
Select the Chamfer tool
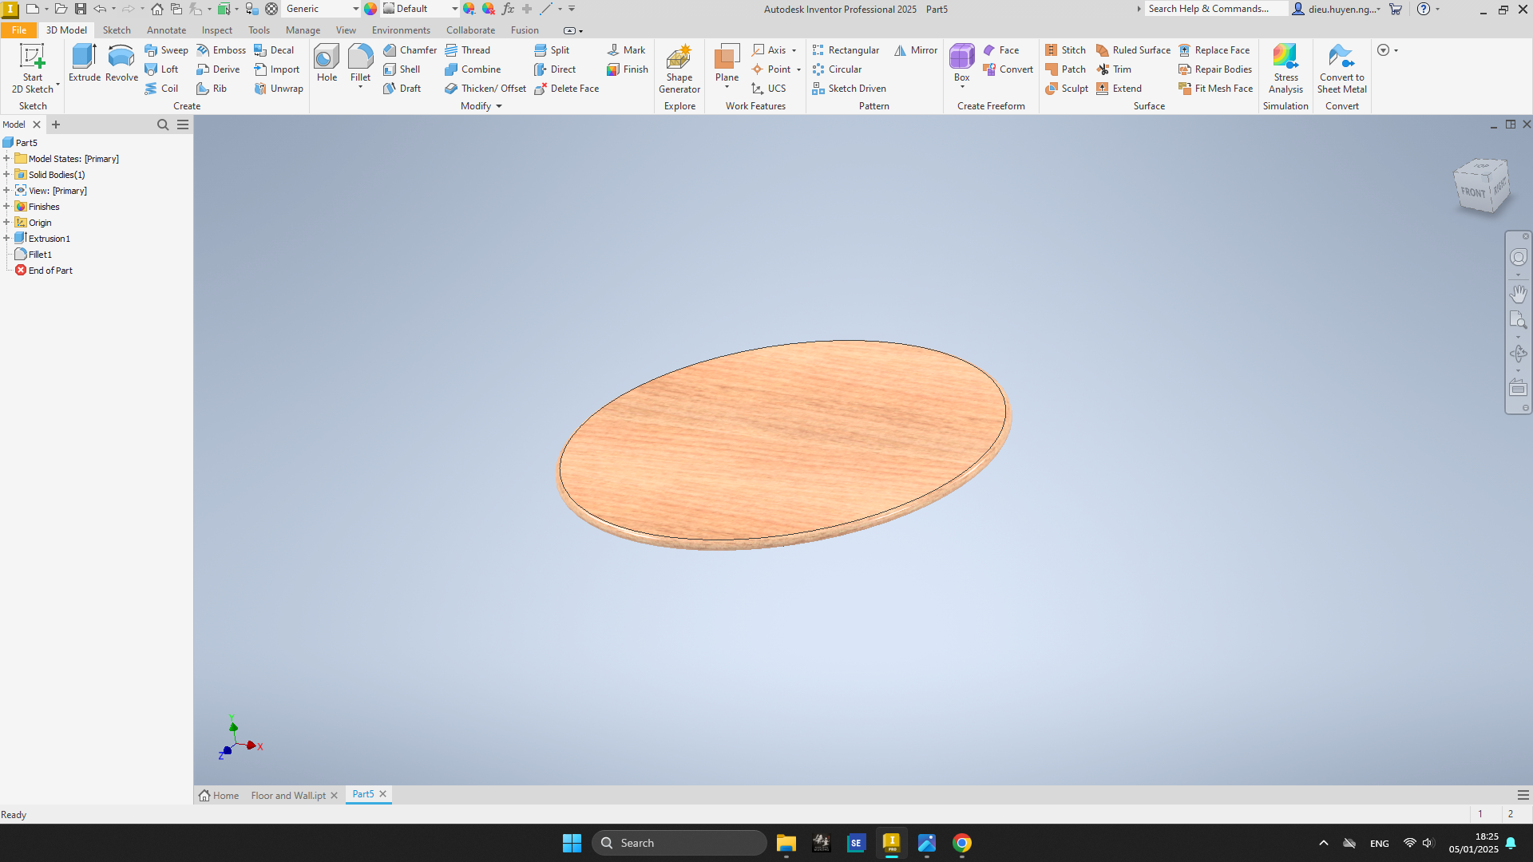pyautogui.click(x=410, y=50)
